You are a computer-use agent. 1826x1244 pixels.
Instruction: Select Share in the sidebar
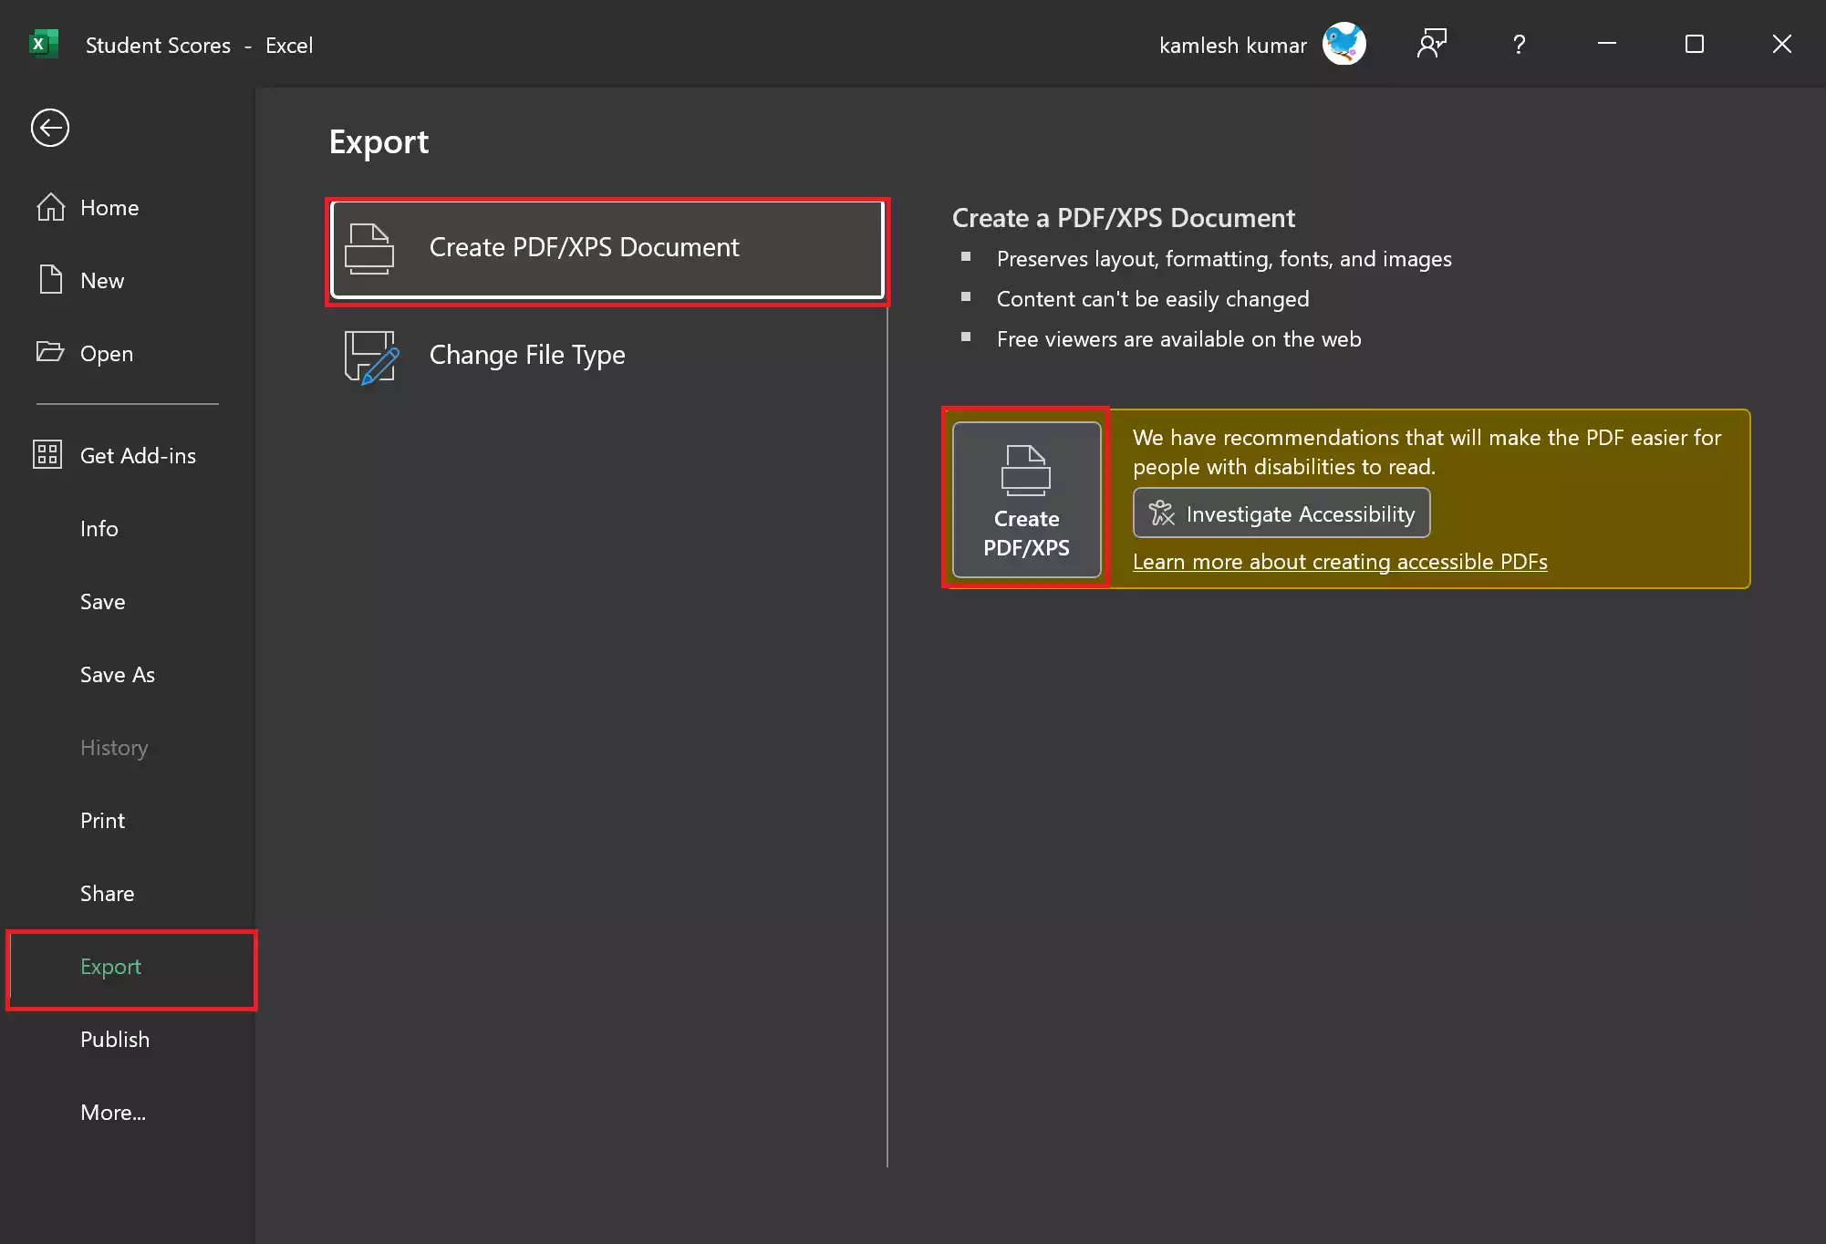pos(108,894)
